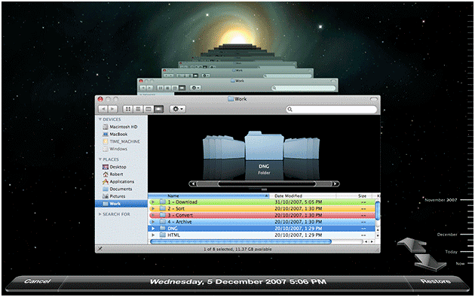Switch to list view in Finder

tap(138, 109)
